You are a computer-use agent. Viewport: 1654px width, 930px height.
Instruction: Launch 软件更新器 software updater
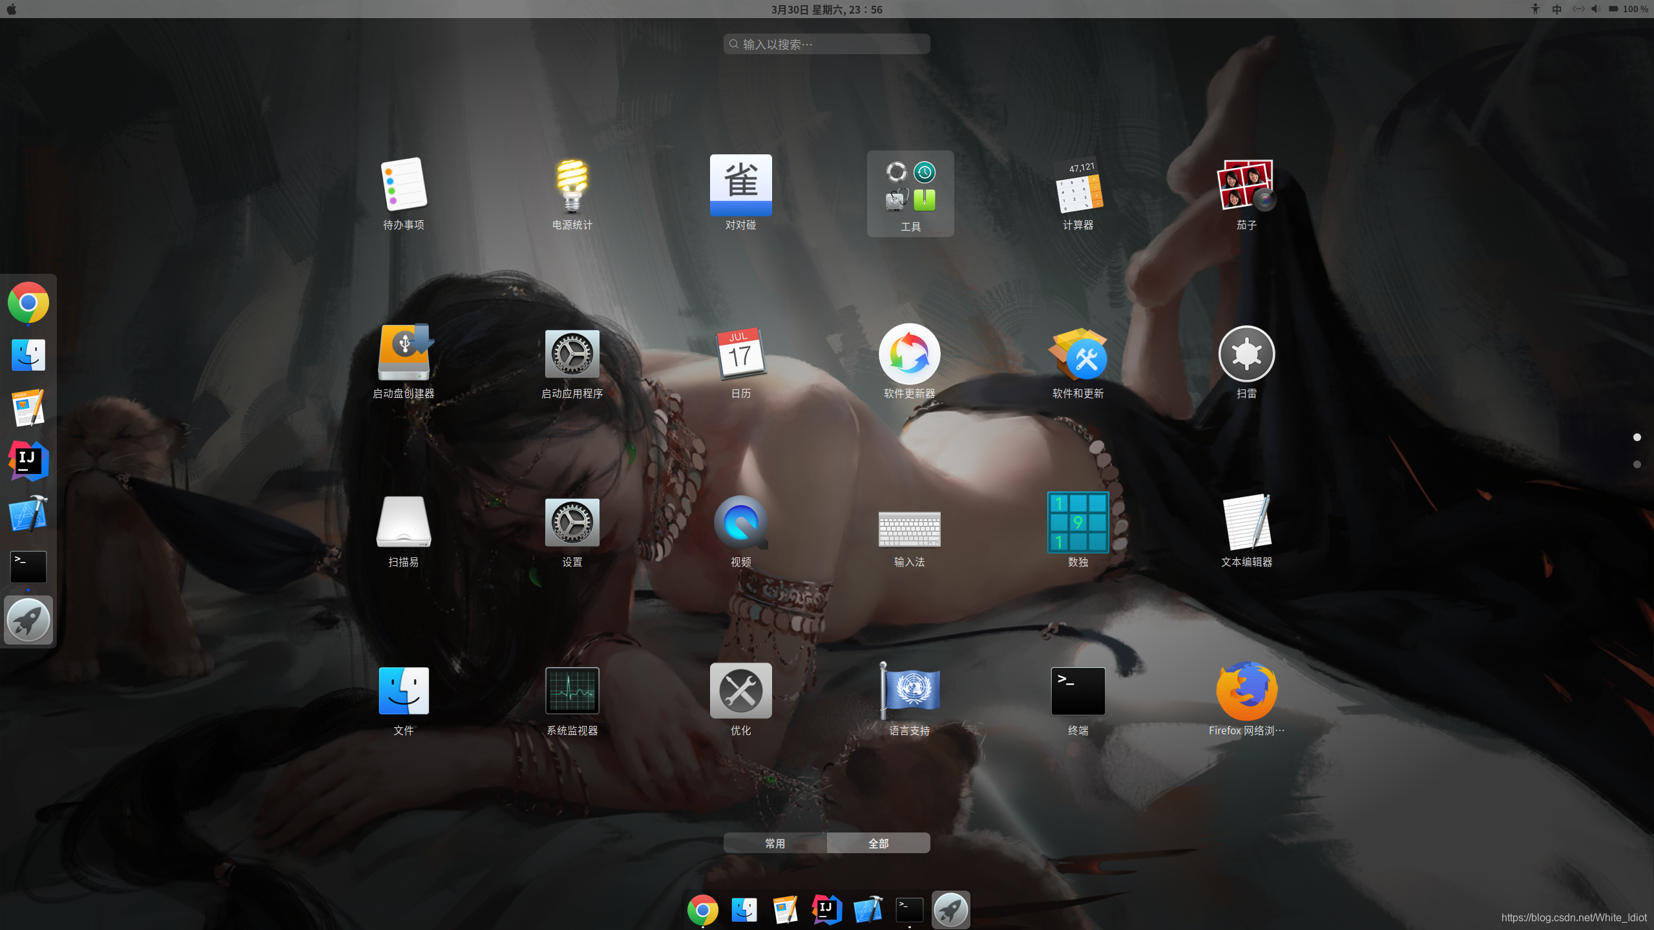coord(909,354)
